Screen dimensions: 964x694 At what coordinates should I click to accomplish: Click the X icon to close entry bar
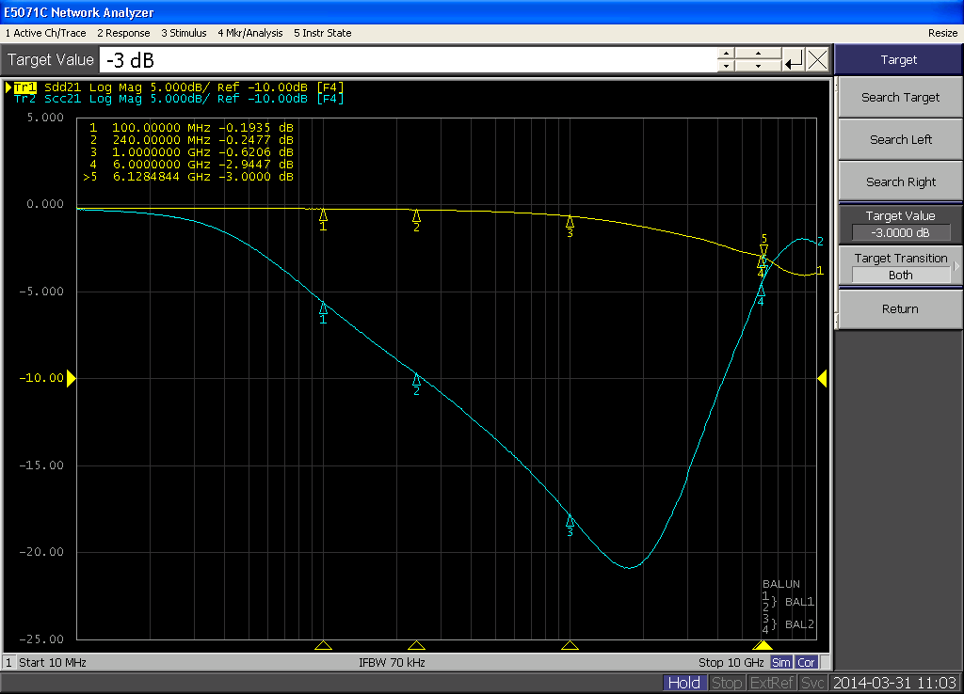818,60
